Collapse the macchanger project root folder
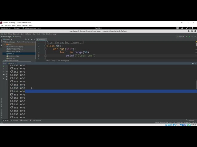Viewport: 197px width, 147px height. click(3, 42)
